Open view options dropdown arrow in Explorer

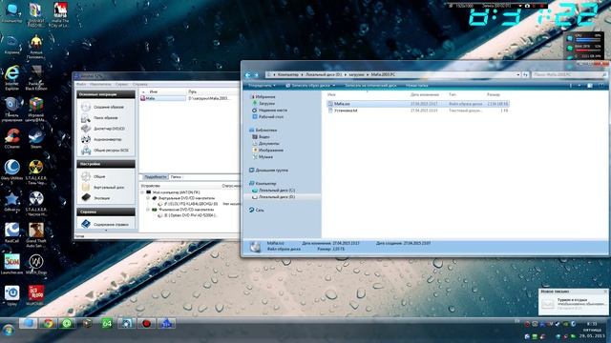579,86
